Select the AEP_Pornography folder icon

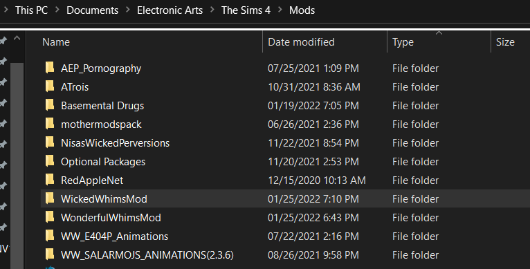click(x=50, y=68)
